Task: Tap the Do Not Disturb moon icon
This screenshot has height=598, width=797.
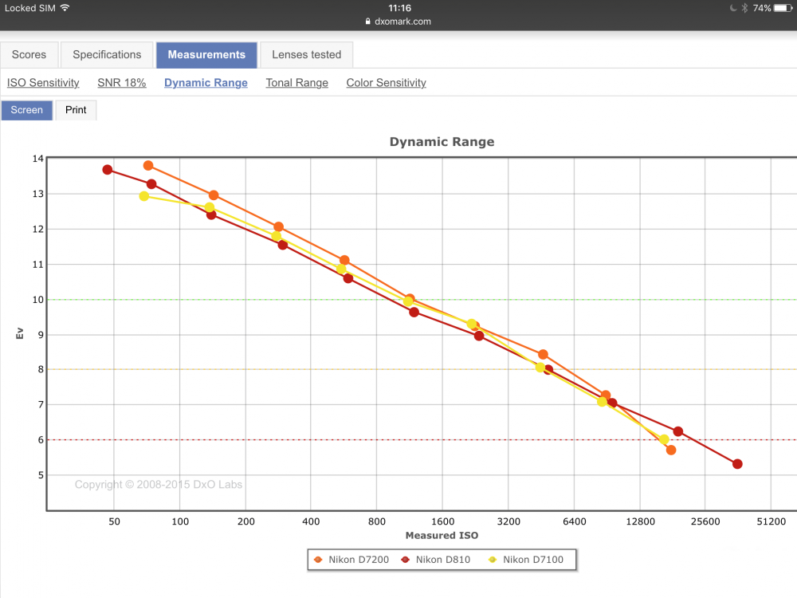Action: 733,8
